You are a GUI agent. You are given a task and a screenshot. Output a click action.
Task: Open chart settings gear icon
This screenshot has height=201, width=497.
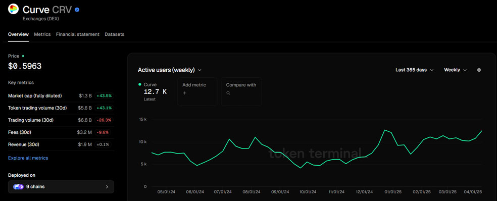pos(479,70)
